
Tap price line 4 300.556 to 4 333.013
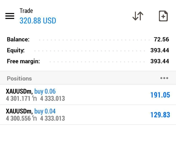tap(35, 118)
